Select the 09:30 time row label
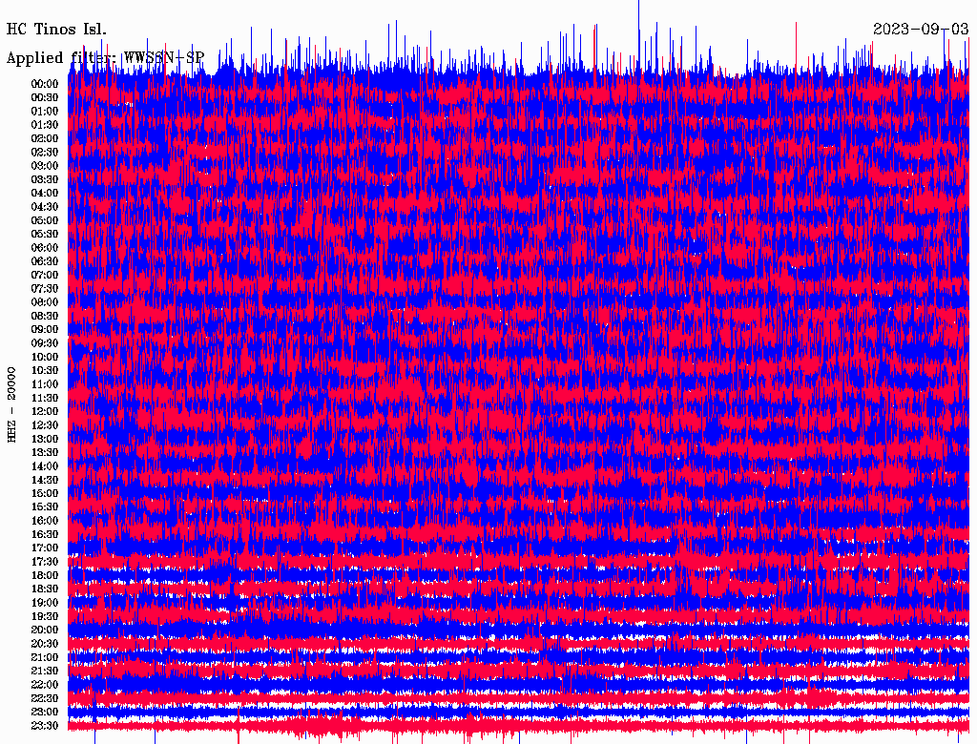This screenshot has width=977, height=744. (x=45, y=343)
